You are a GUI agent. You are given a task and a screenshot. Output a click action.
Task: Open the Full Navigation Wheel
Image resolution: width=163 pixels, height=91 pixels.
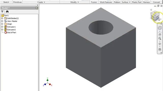click(160, 28)
